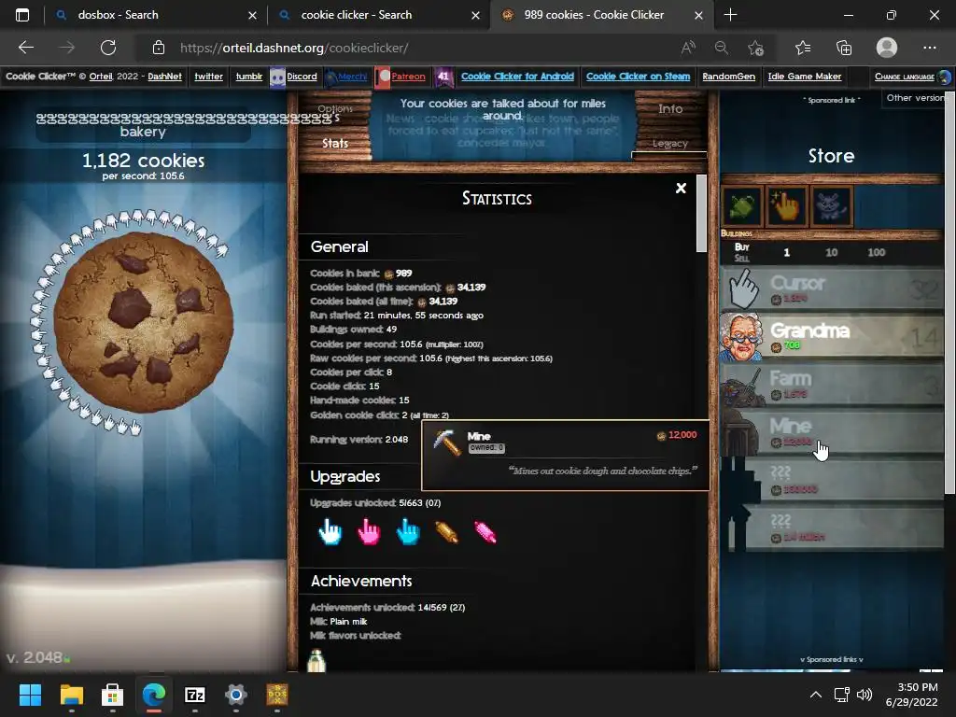This screenshot has height=717, width=956.
Task: Open Cookie Clicker on Steam link
Action: [x=638, y=77]
